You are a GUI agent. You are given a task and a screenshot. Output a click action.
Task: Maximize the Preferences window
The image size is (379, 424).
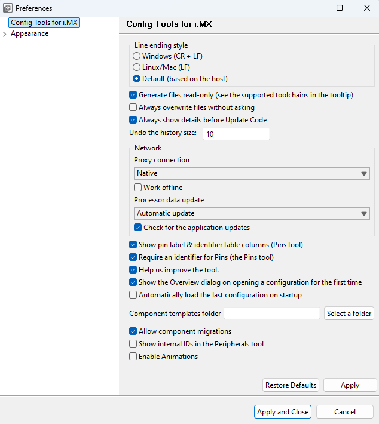click(340, 8)
